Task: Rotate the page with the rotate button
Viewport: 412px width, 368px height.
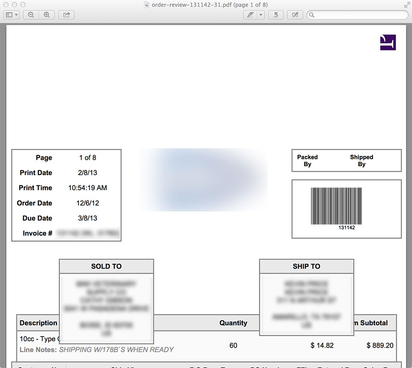Action: pyautogui.click(x=276, y=15)
